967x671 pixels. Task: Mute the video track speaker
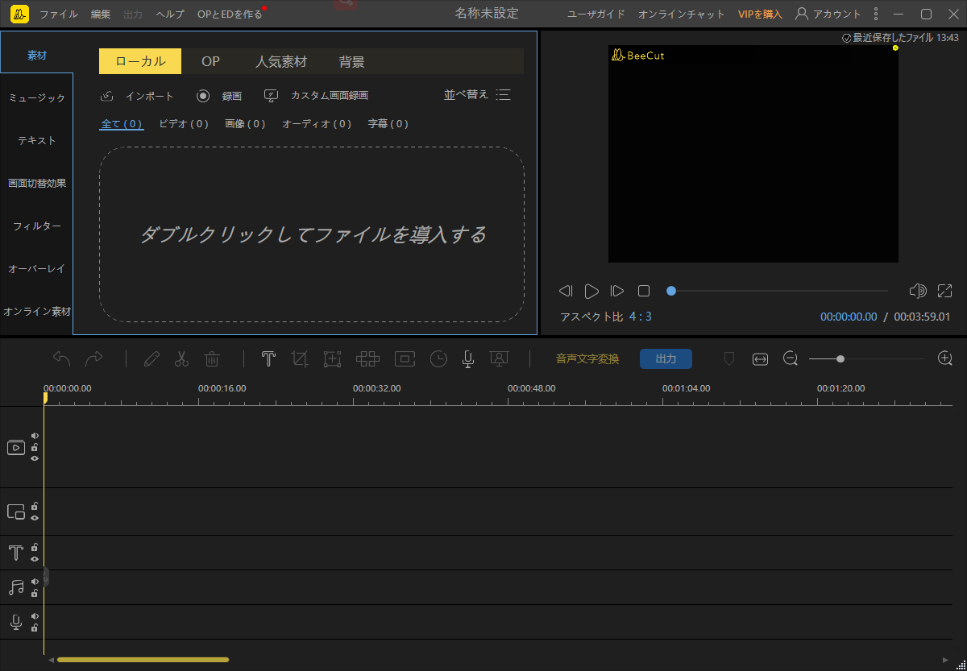[33, 435]
